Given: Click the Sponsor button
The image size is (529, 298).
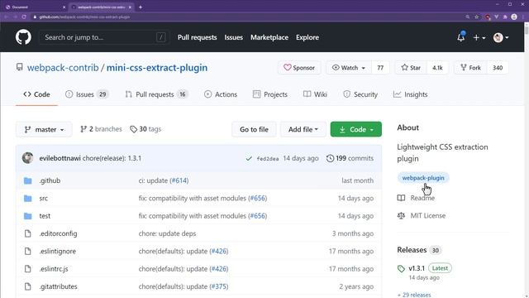Looking at the screenshot, I should tap(299, 68).
